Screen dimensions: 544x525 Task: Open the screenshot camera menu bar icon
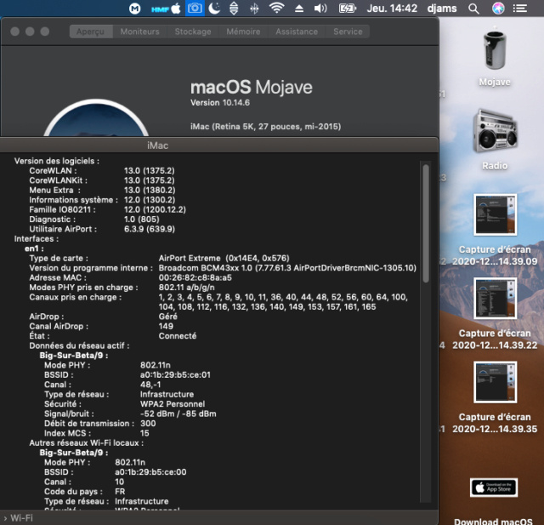195,8
